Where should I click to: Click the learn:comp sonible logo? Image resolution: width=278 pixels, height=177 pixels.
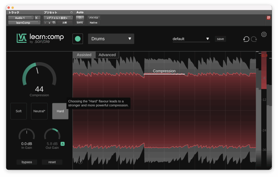[40, 38]
